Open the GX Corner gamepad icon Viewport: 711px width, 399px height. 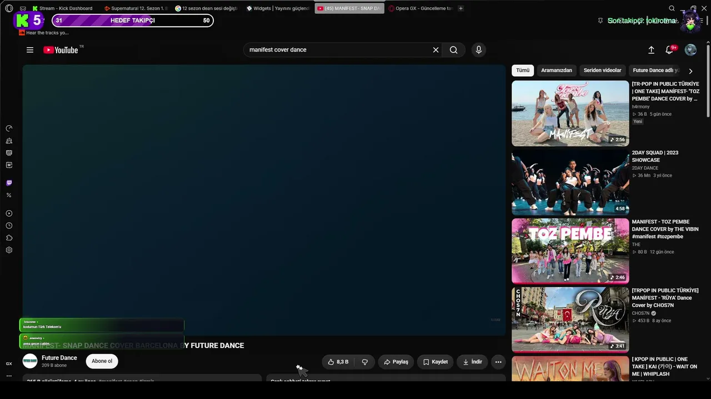click(23, 8)
